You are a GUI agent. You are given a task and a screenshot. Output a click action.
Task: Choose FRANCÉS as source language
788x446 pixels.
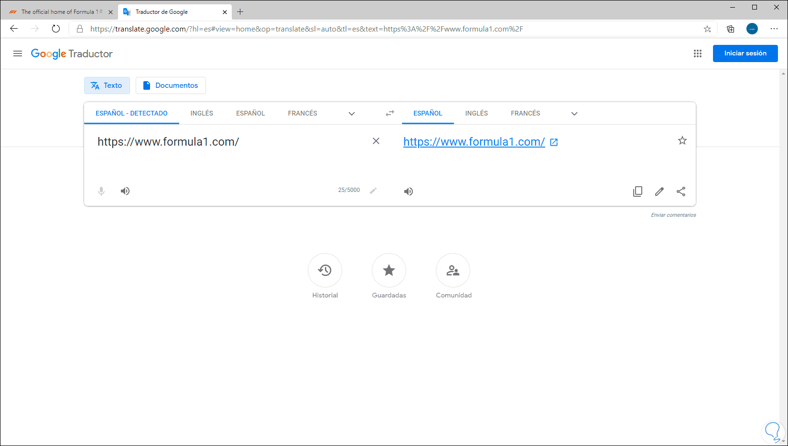pos(302,113)
